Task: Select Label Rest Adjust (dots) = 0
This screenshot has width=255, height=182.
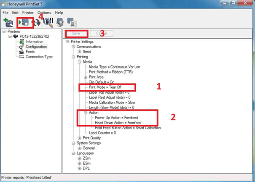Action: [110, 98]
